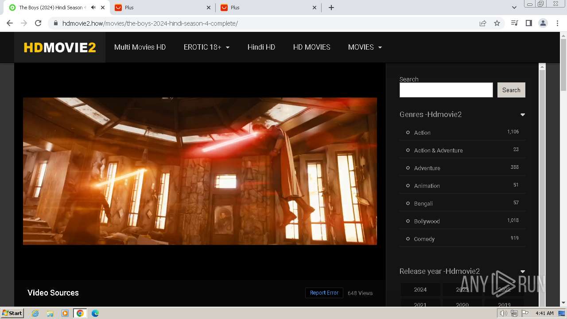Switch to the second Plus tab
Image resolution: width=567 pixels, height=319 pixels.
[x=268, y=8]
